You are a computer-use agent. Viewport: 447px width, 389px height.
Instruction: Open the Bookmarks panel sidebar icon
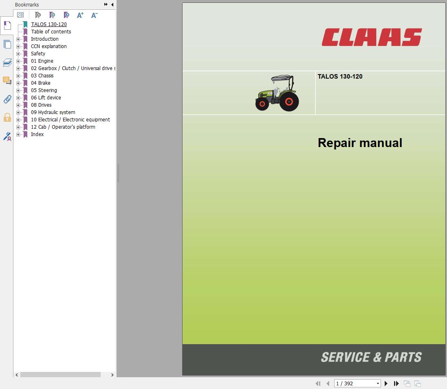(7, 25)
